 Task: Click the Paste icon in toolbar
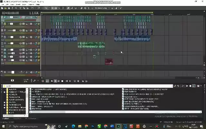(27, 8)
